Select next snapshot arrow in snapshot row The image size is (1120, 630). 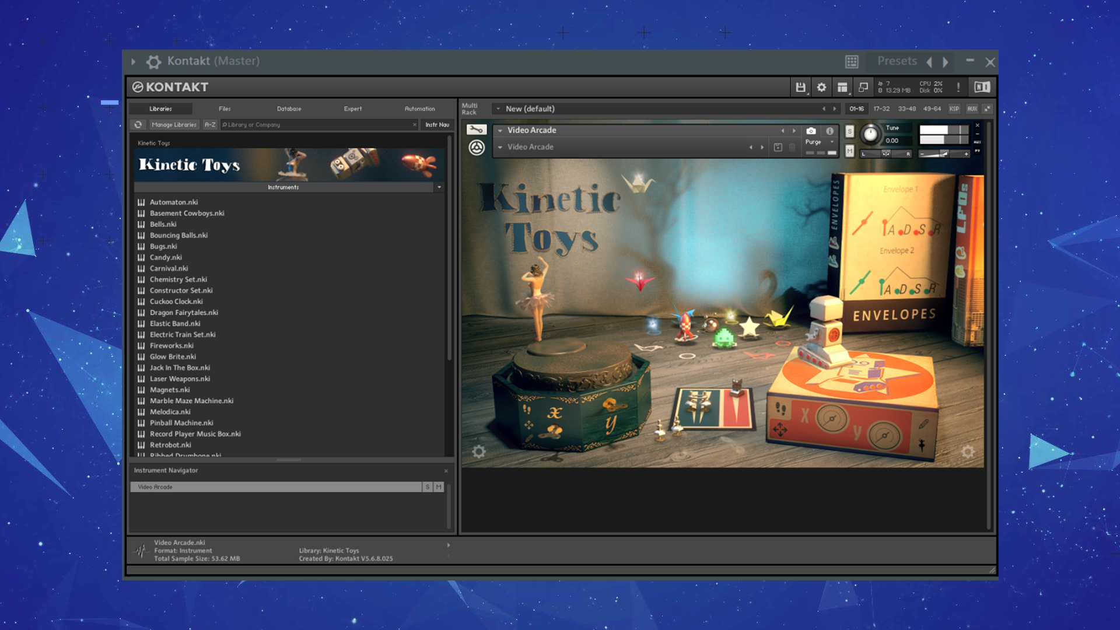pyautogui.click(x=762, y=147)
